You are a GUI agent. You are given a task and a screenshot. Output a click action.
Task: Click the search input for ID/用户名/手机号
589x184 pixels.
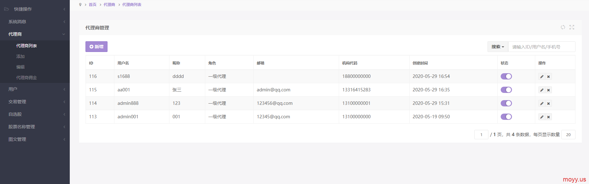[x=541, y=47]
